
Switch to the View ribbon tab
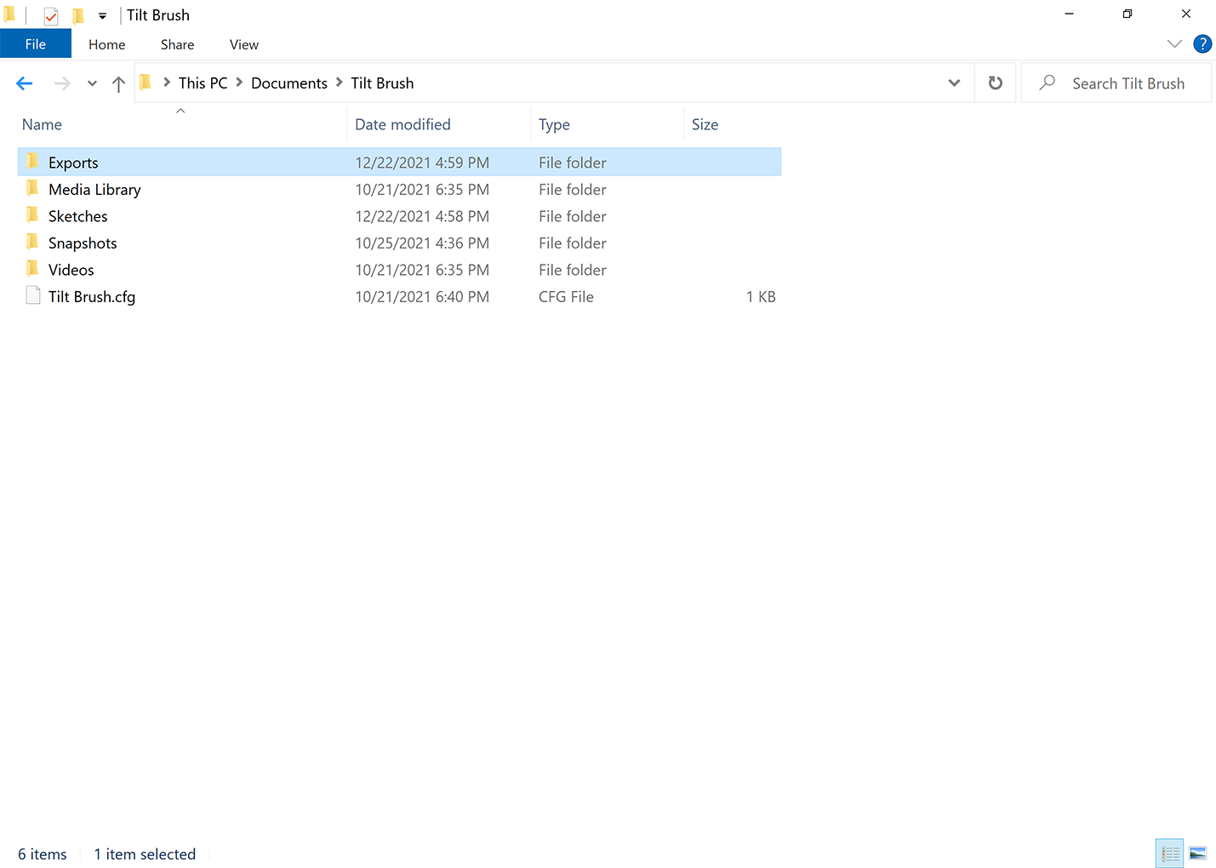click(244, 44)
